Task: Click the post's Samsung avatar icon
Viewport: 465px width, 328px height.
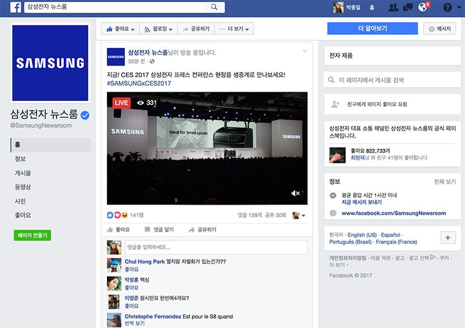Action: 116,56
